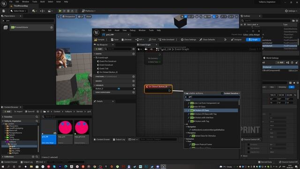Click the actions list scrollbar
Screen dimensions: 300x169
(239, 102)
